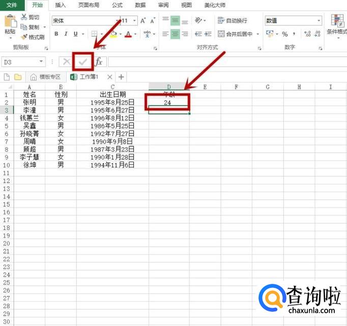
Task: Switch to the 公式 Formulas tab
Action: [117, 5]
